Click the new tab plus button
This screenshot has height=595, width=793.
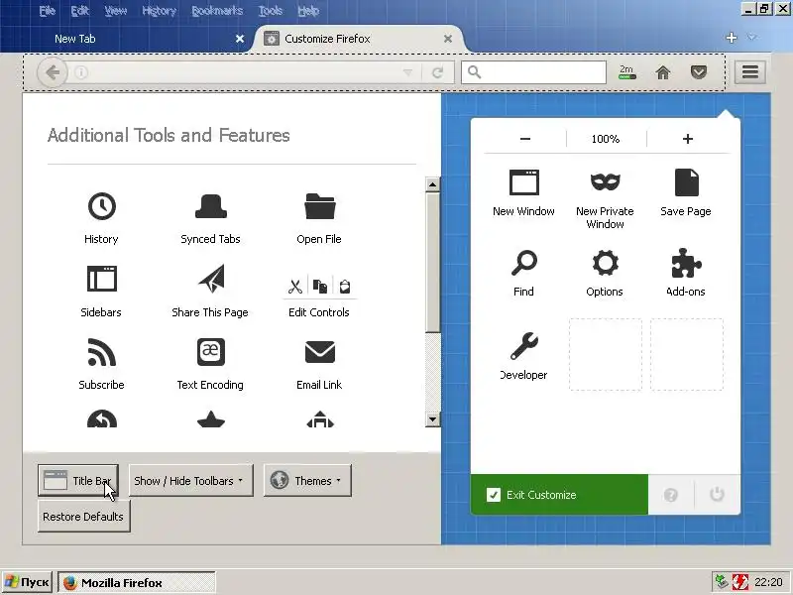[x=732, y=38]
